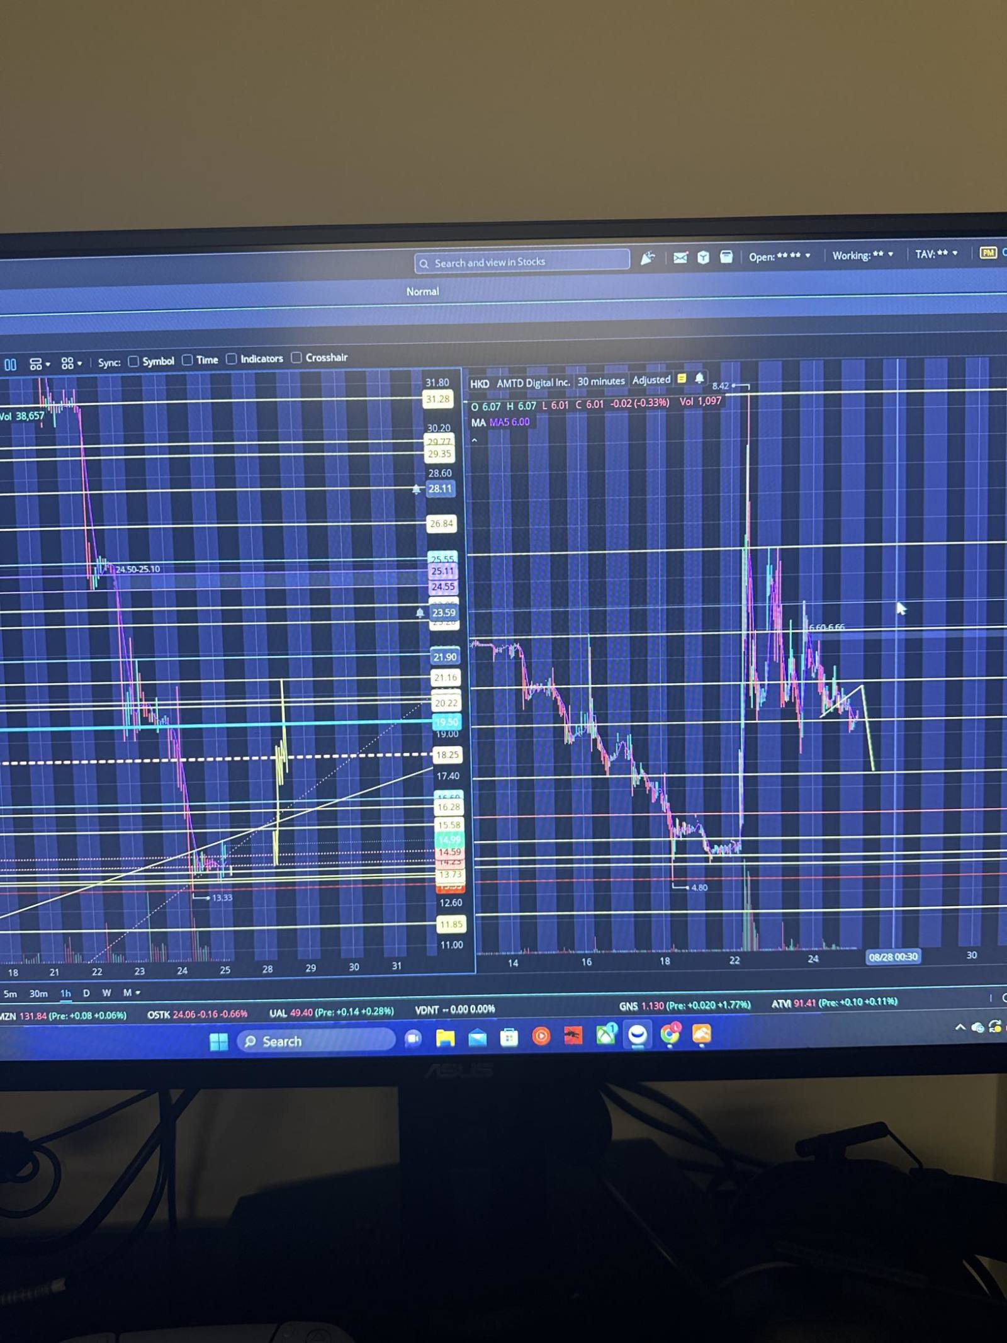Collapse the indicator legend caret under MA
This screenshot has height=1343, width=1007.
pos(475,440)
